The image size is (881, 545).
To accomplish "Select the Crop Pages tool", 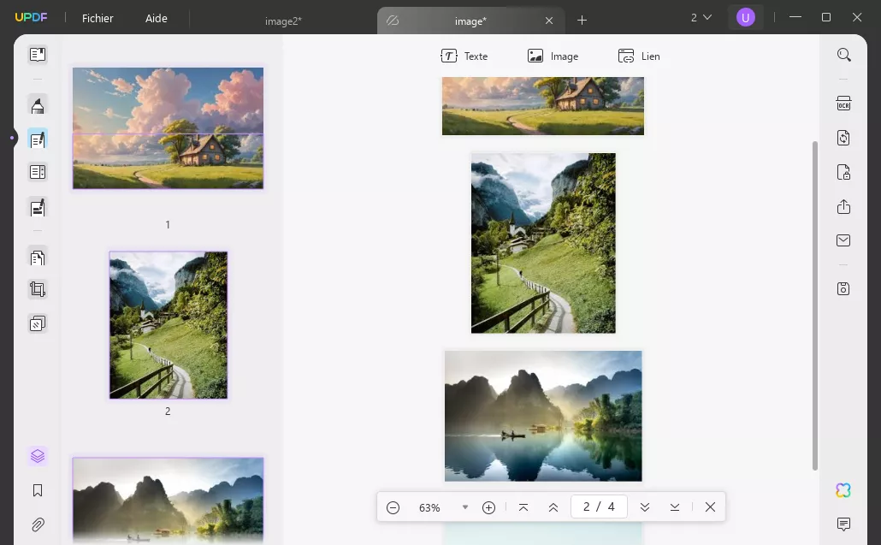I will coord(38,289).
